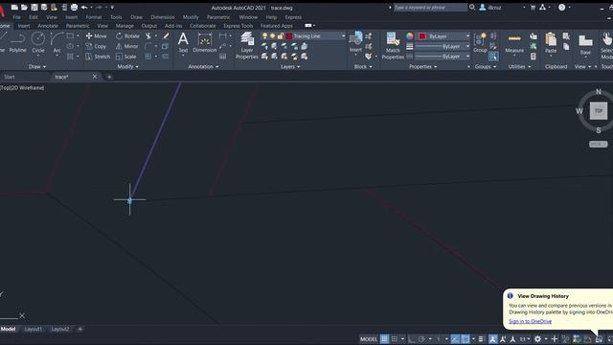The image size is (613, 345).
Task: Expand the Layers panel
Action: click(x=290, y=66)
